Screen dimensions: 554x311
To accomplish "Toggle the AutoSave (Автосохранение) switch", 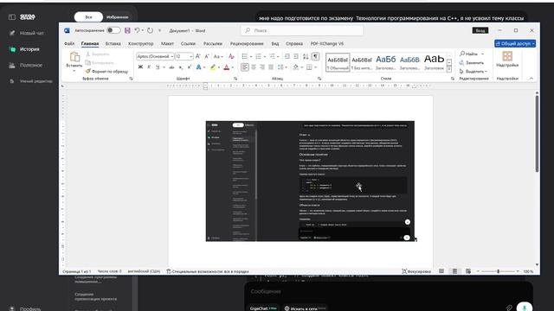I will point(113,30).
